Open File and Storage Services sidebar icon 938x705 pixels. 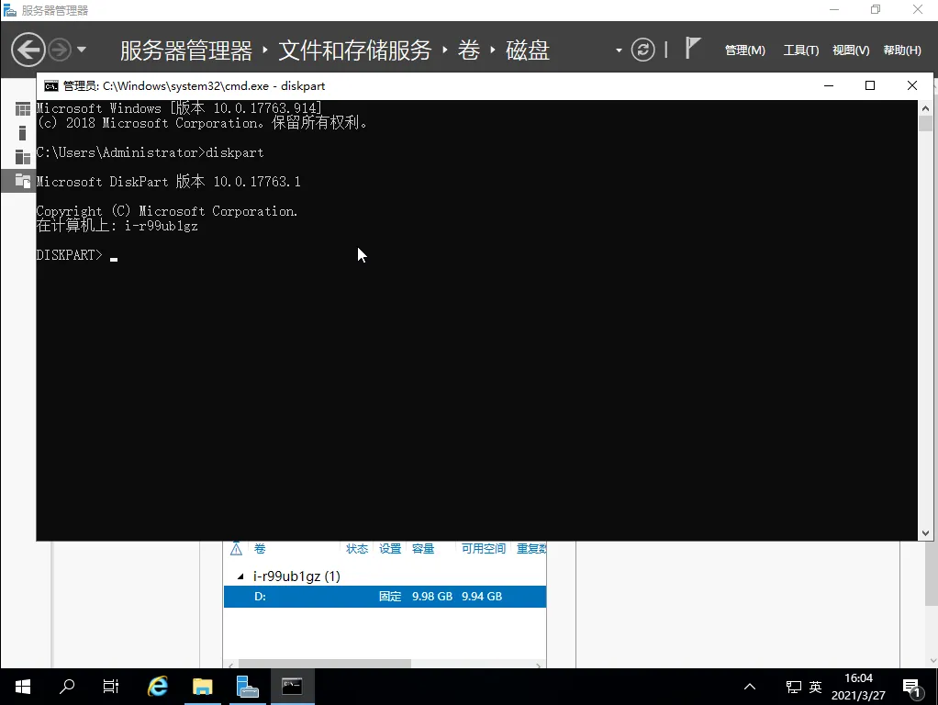[x=23, y=181]
